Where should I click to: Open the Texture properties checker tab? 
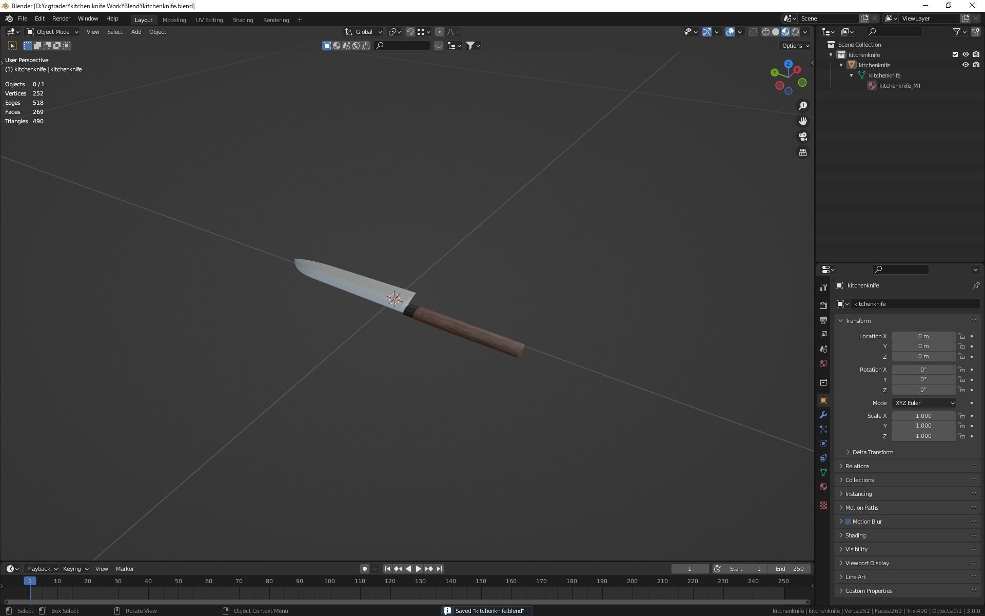(x=823, y=505)
